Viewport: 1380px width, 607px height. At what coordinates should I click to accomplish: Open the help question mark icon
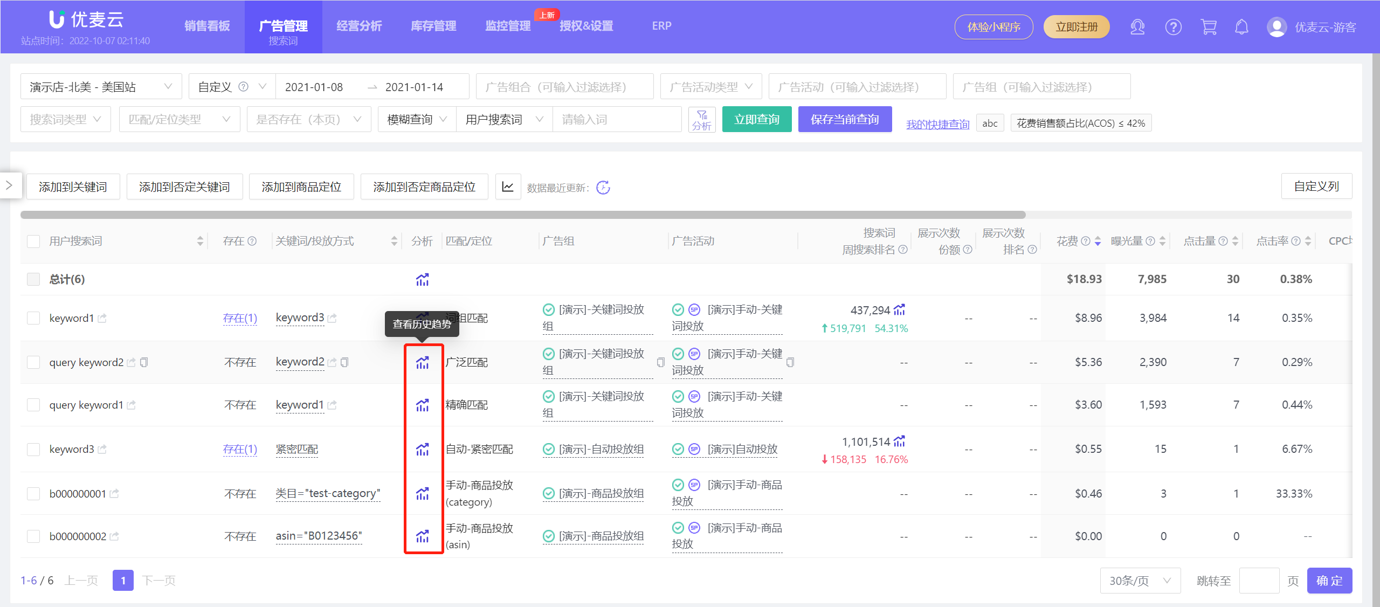click(x=1174, y=27)
